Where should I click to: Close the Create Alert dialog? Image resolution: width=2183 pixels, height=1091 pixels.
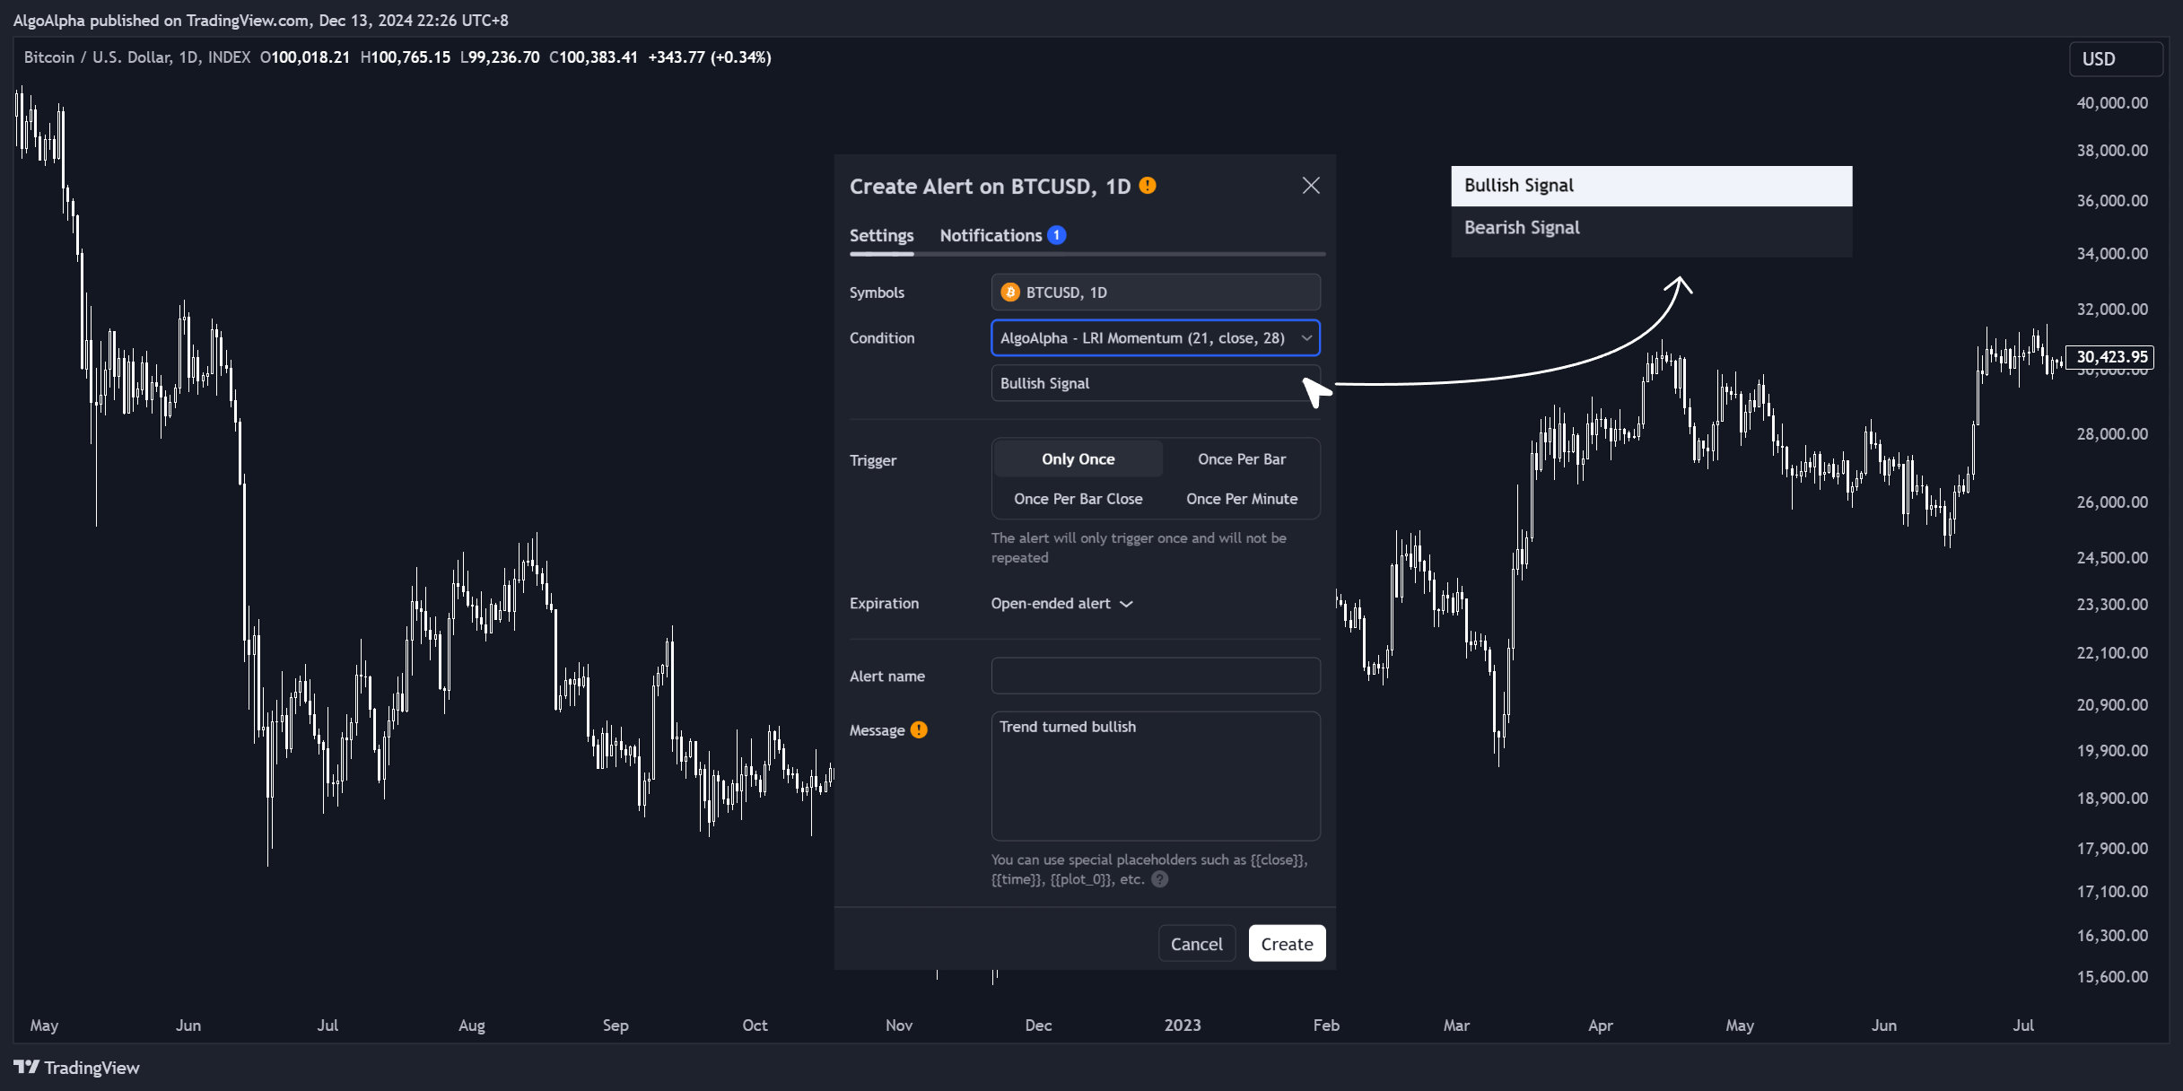pyautogui.click(x=1311, y=186)
